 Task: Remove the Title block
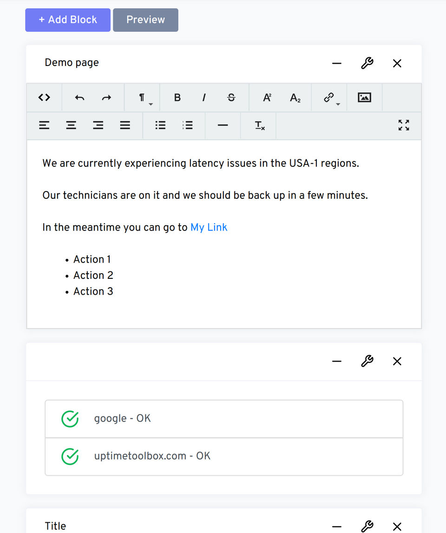pos(397,526)
